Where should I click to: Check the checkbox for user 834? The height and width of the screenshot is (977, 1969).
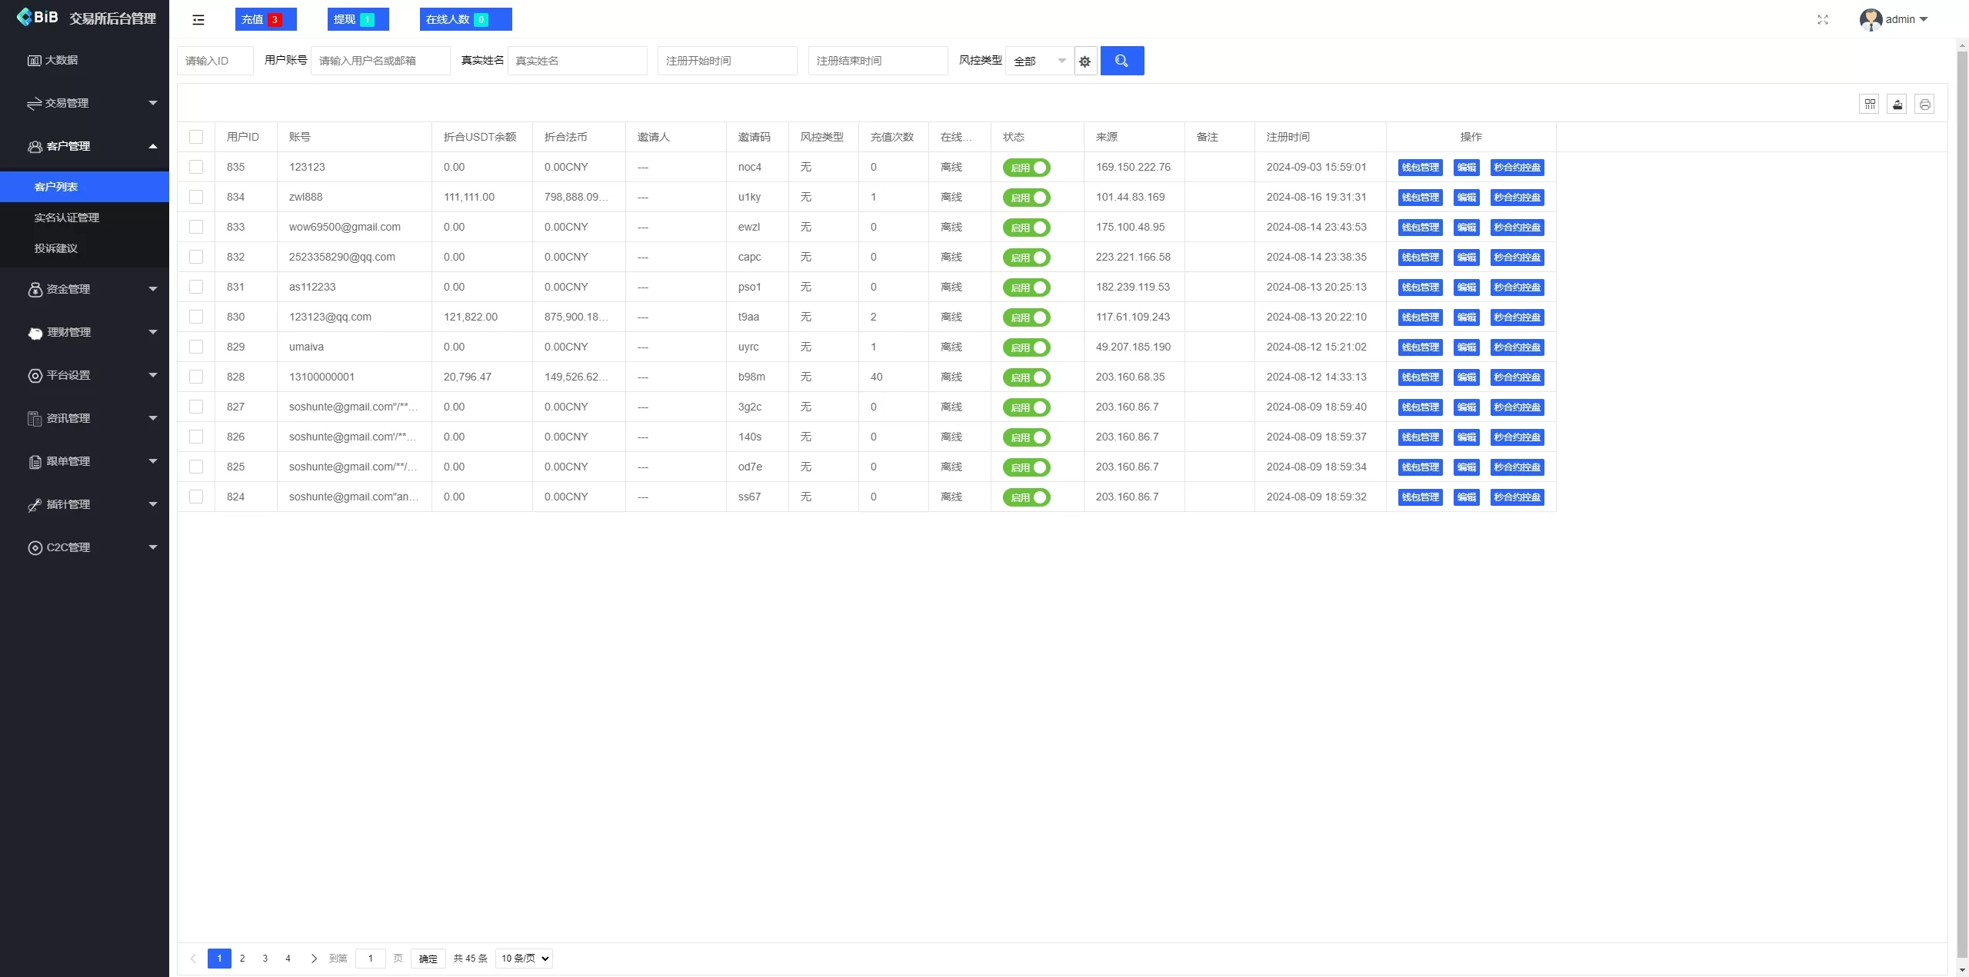[x=196, y=197]
